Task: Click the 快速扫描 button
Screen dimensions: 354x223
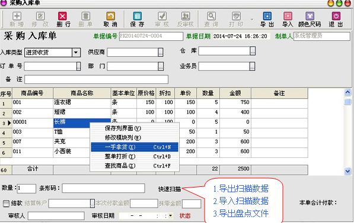Action: point(170,189)
